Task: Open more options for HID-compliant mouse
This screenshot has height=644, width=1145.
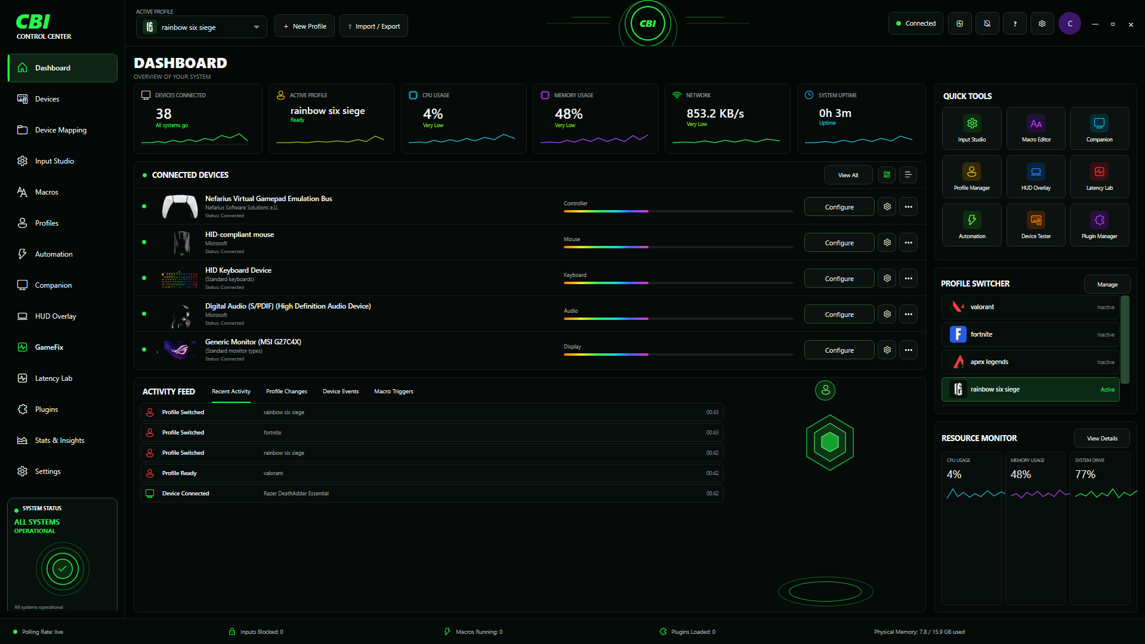Action: click(x=908, y=242)
